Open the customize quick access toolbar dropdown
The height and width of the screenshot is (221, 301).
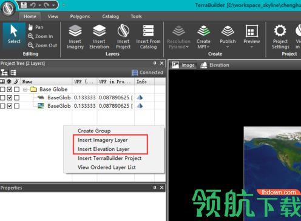(64, 5)
